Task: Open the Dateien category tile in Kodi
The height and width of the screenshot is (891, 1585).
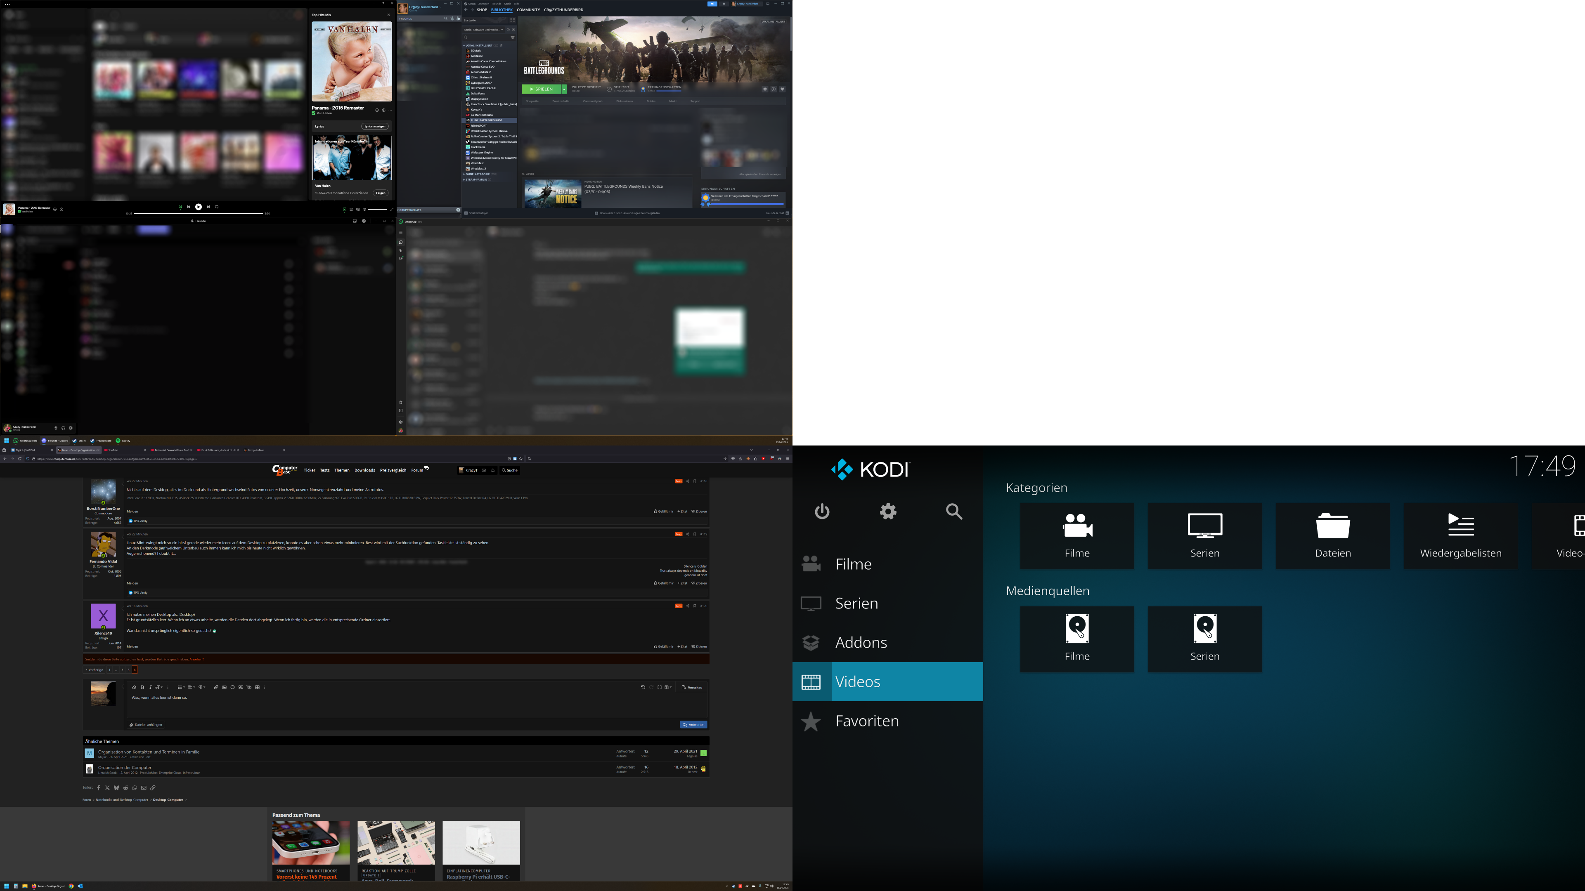Action: click(1333, 536)
